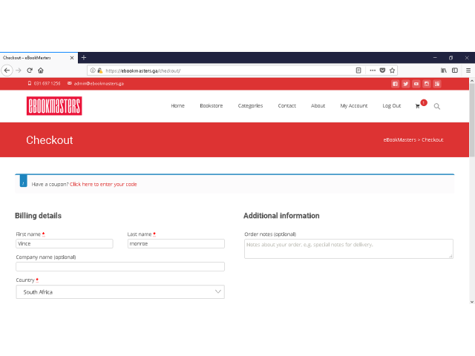Image resolution: width=475 pixels, height=356 pixels.
Task: Open the Firefox hamburger menu
Action: (468, 70)
